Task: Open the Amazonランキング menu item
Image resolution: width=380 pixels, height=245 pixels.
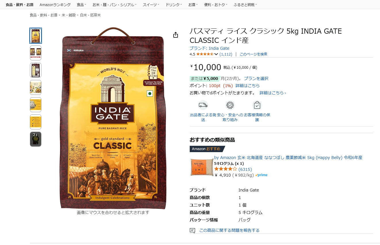Action: (55, 5)
